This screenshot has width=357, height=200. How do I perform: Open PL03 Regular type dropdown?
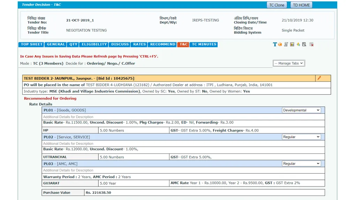point(302,163)
